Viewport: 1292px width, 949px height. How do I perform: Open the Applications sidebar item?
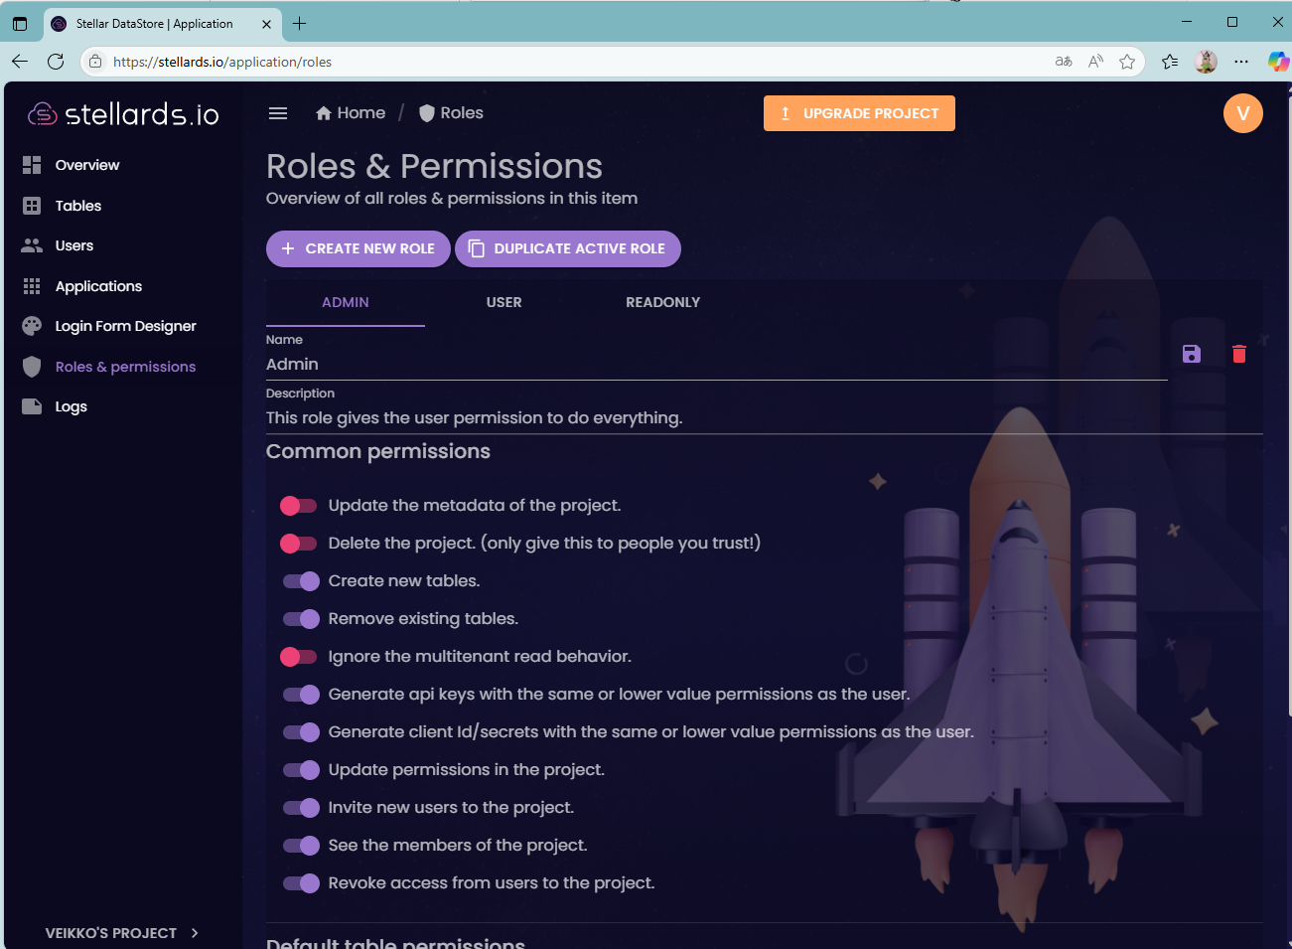pyautogui.click(x=98, y=286)
